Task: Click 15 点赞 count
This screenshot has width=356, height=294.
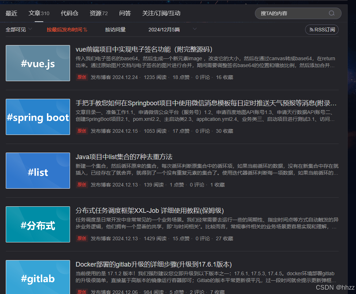Action: point(181,239)
